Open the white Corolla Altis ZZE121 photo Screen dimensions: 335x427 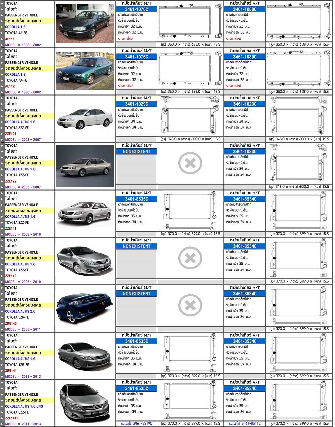coord(85,119)
